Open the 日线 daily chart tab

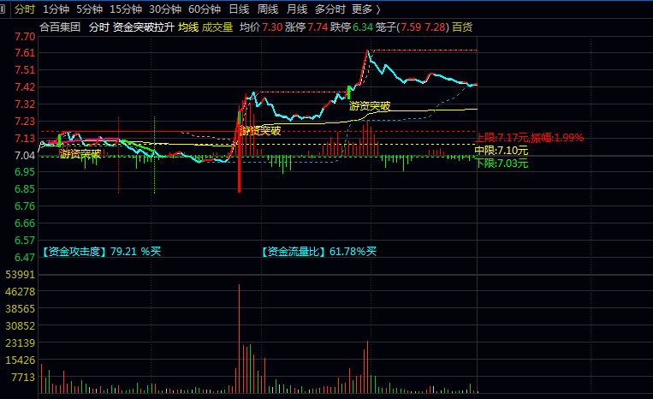click(x=239, y=9)
